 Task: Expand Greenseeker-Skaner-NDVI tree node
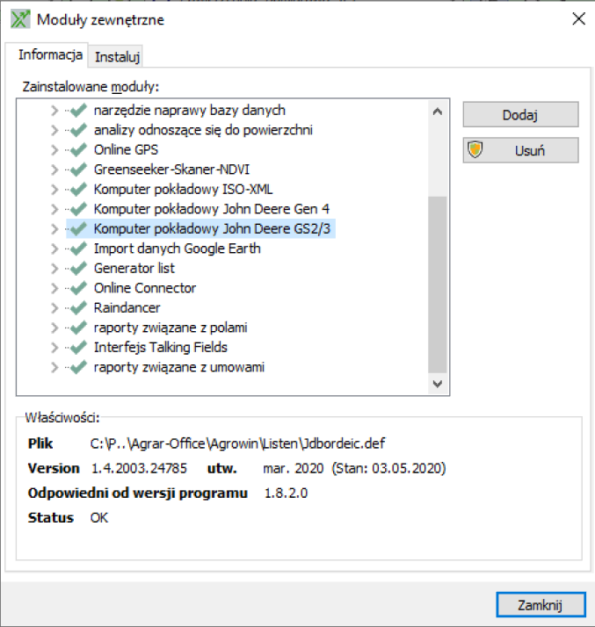click(54, 169)
